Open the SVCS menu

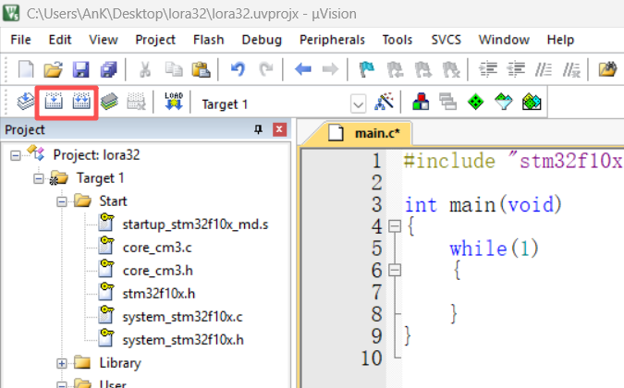447,40
